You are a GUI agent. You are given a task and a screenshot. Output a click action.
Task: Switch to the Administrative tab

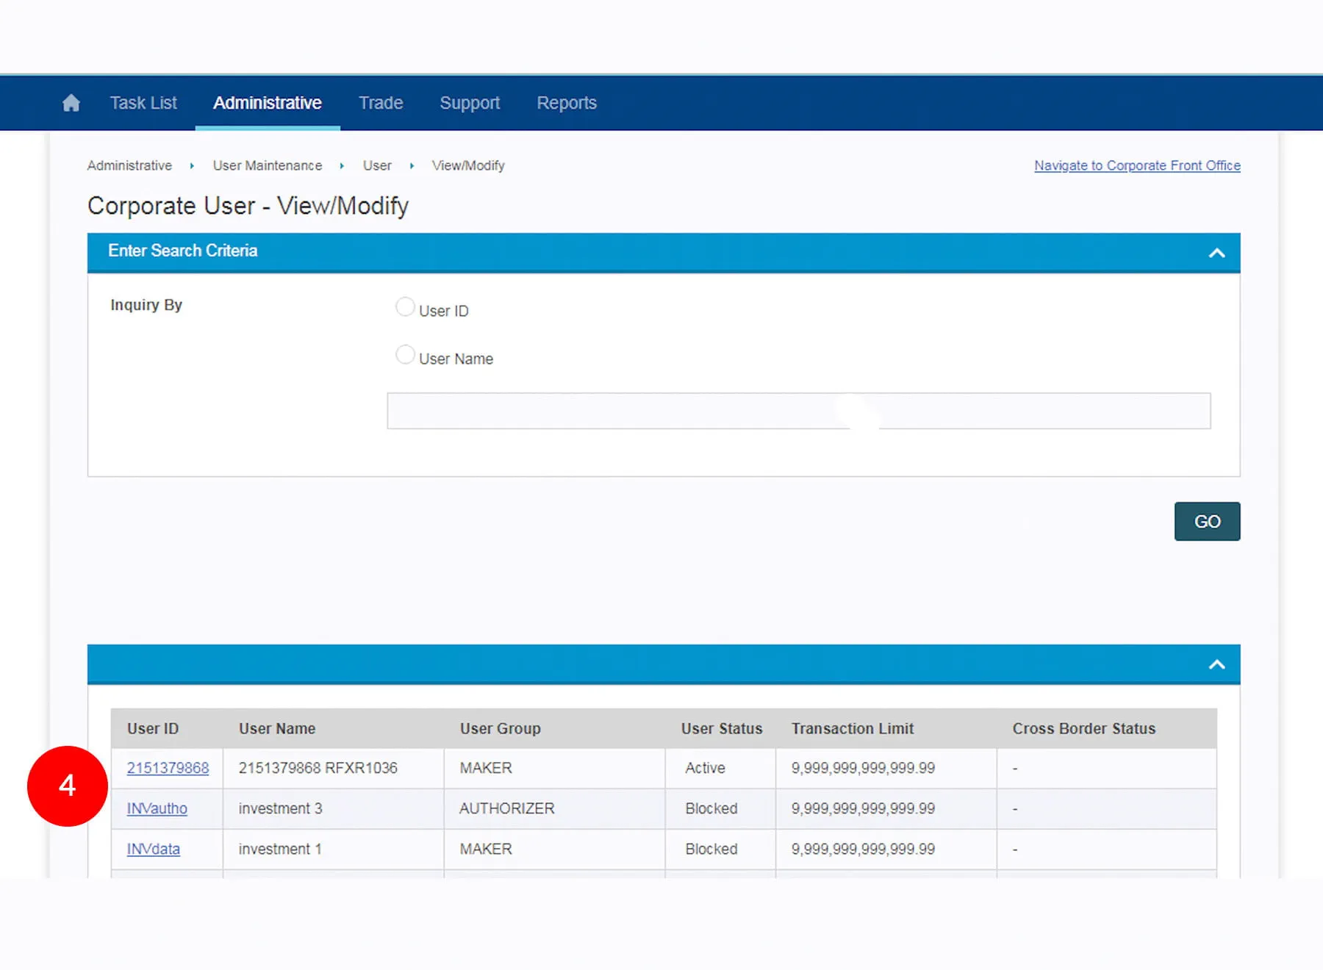268,103
